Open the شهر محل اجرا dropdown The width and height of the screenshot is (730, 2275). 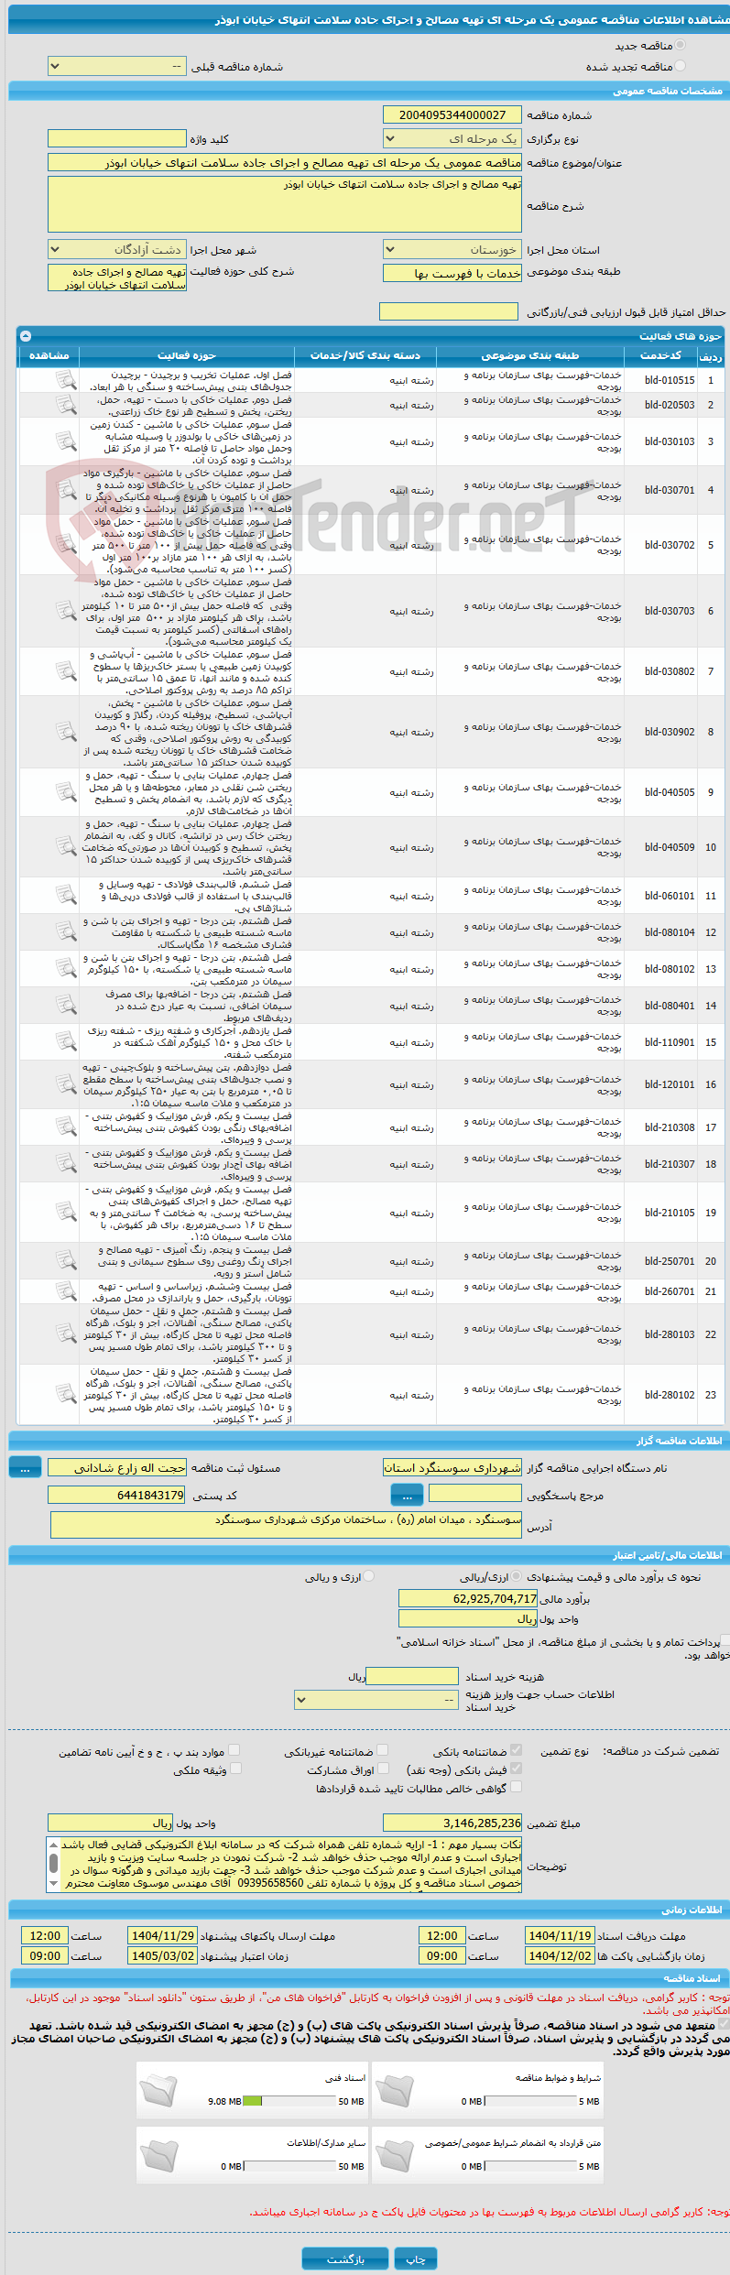point(116,249)
